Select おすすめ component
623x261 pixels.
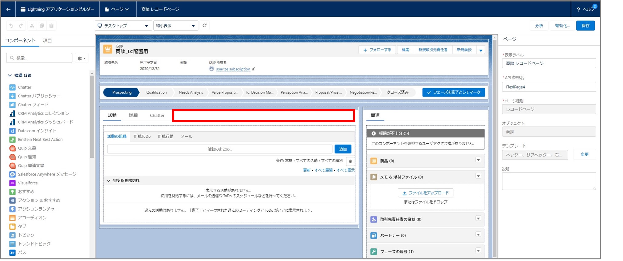(x=22, y=192)
